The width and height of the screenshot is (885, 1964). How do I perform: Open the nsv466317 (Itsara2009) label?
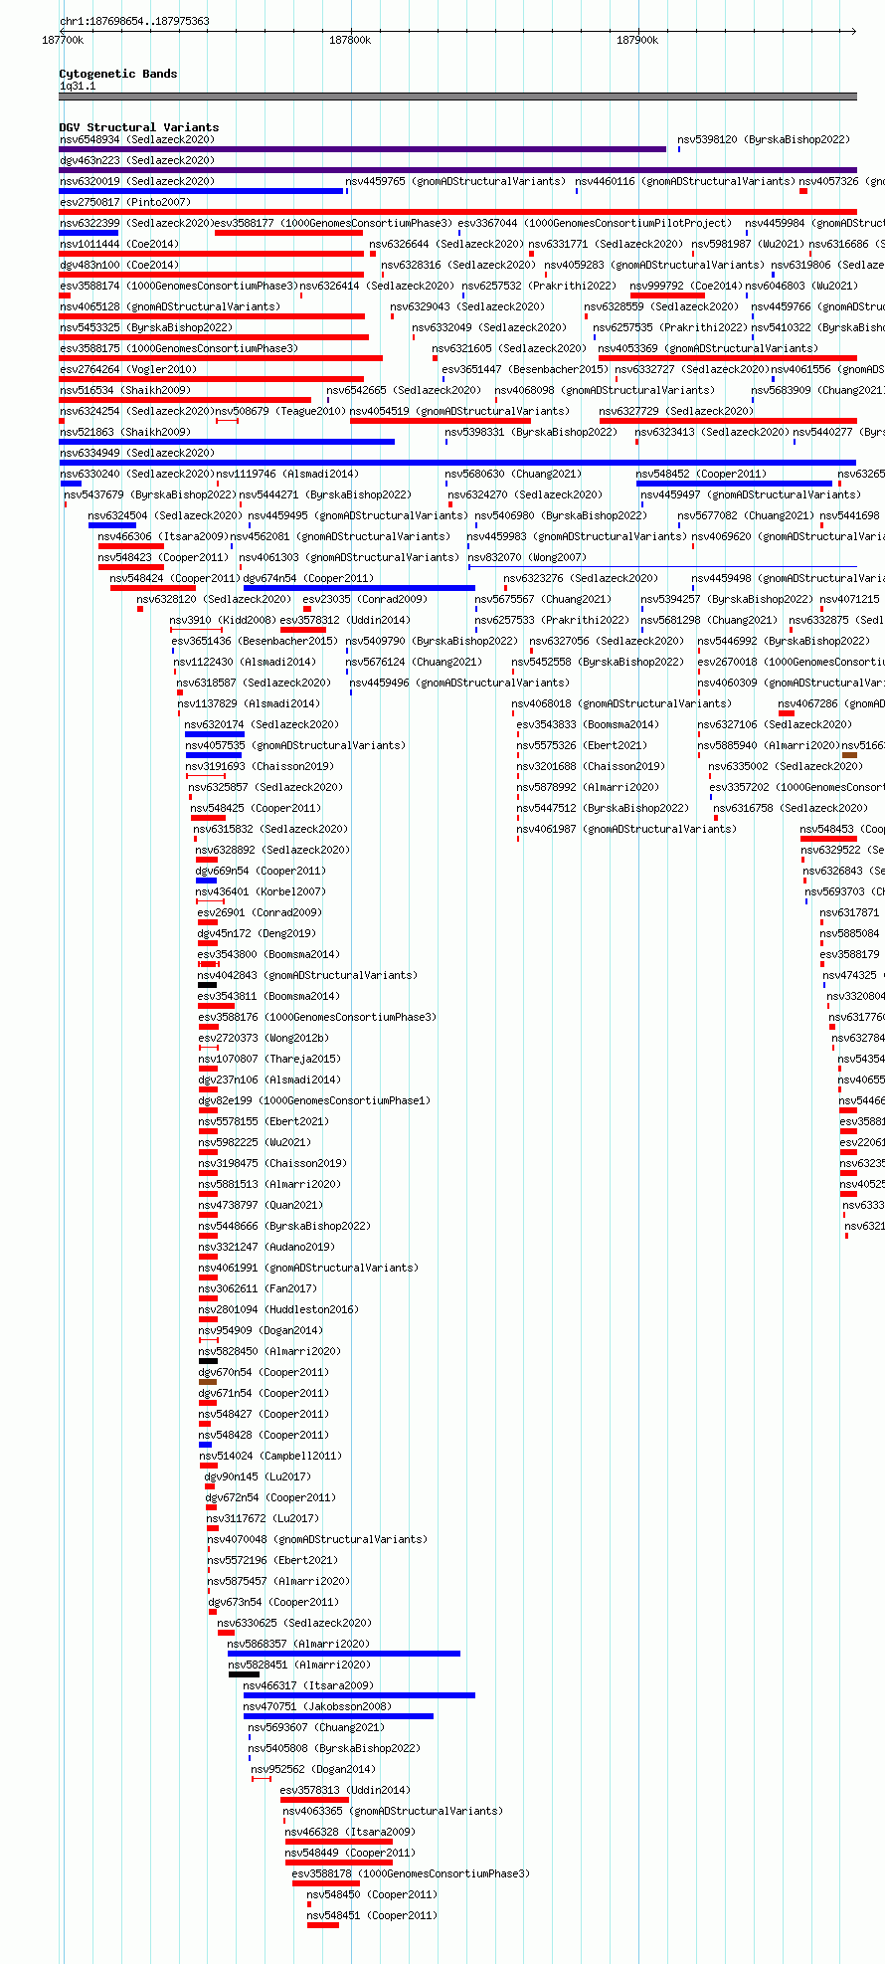click(x=308, y=1686)
